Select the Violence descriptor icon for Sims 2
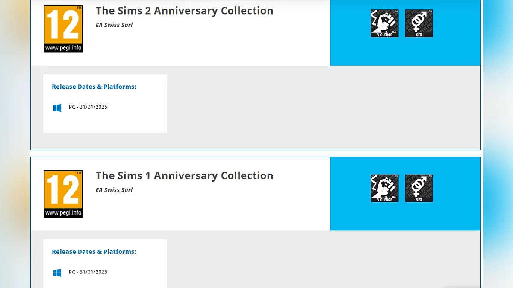Viewport: 513px width, 288px height. click(385, 23)
